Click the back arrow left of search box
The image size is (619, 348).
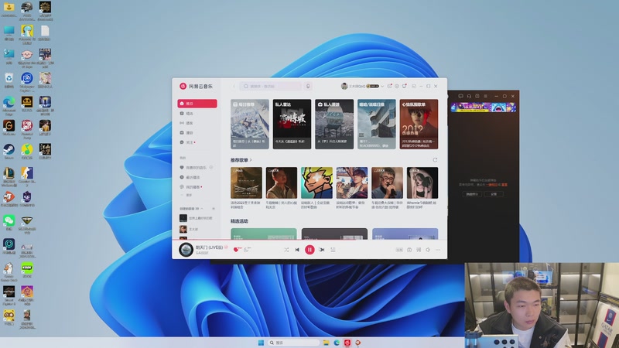tap(234, 86)
